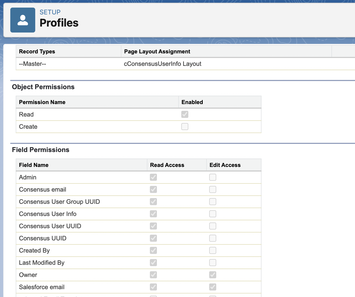
Task: Toggle the Read permission checkbox
Action: (x=185, y=114)
